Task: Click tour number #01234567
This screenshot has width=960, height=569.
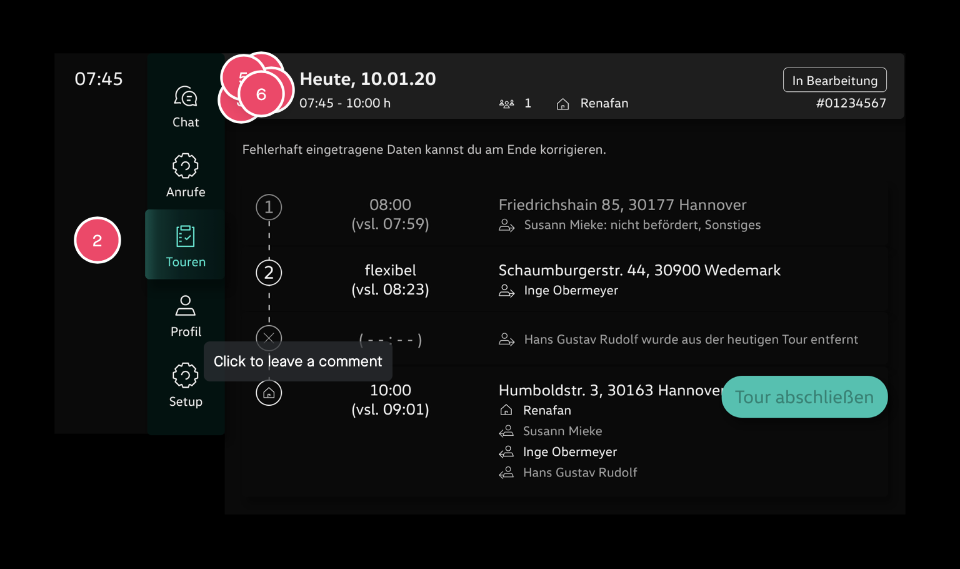Action: (851, 103)
